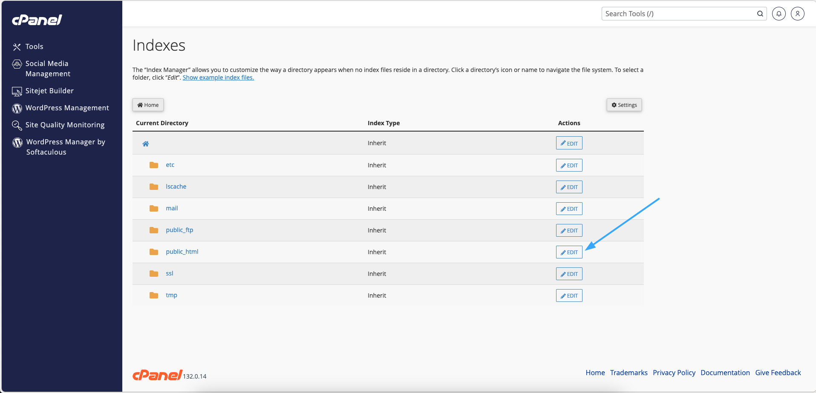Click the search magnifier icon
Screen dimensions: 816x393
(760, 14)
